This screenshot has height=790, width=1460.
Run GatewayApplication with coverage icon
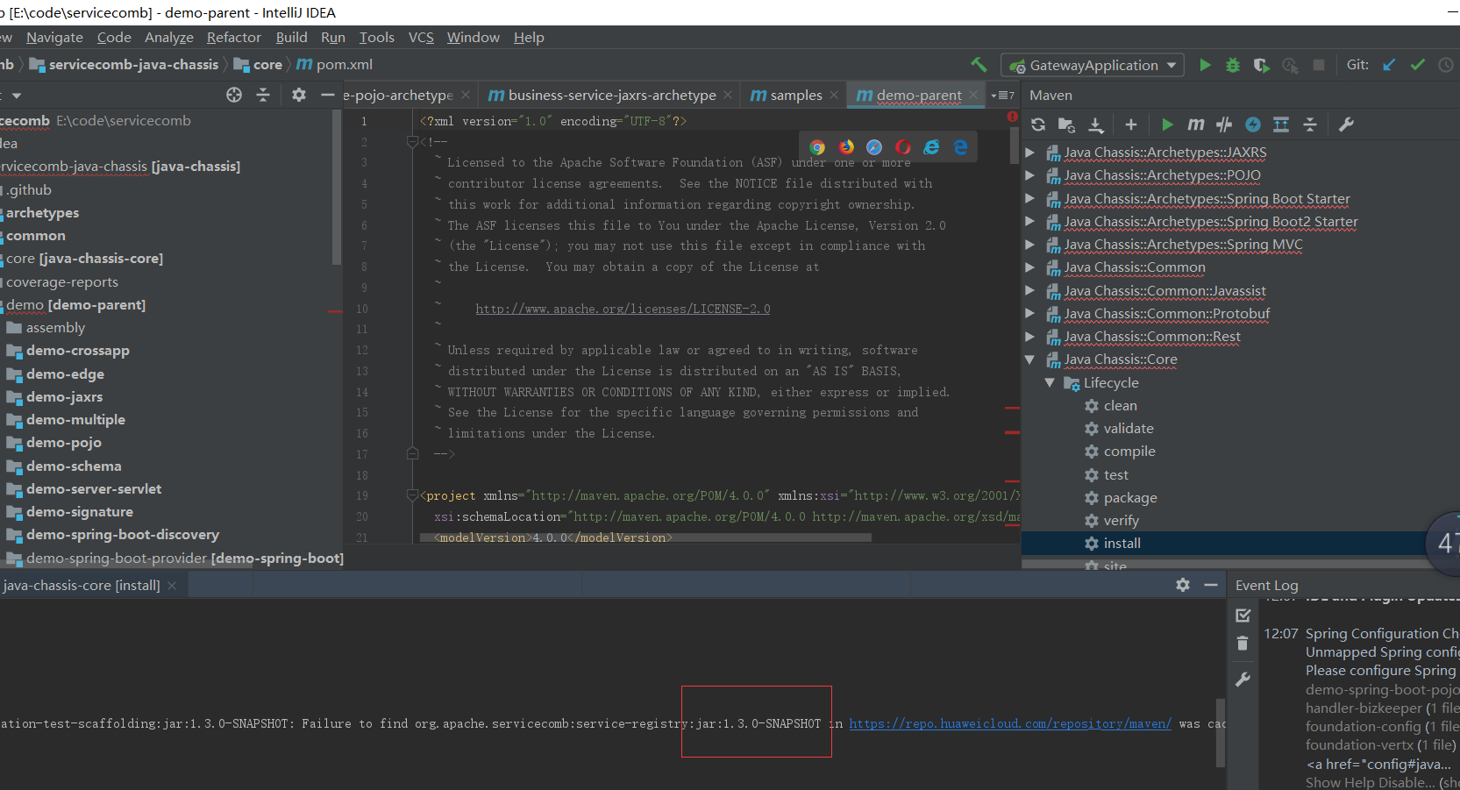tap(1261, 65)
